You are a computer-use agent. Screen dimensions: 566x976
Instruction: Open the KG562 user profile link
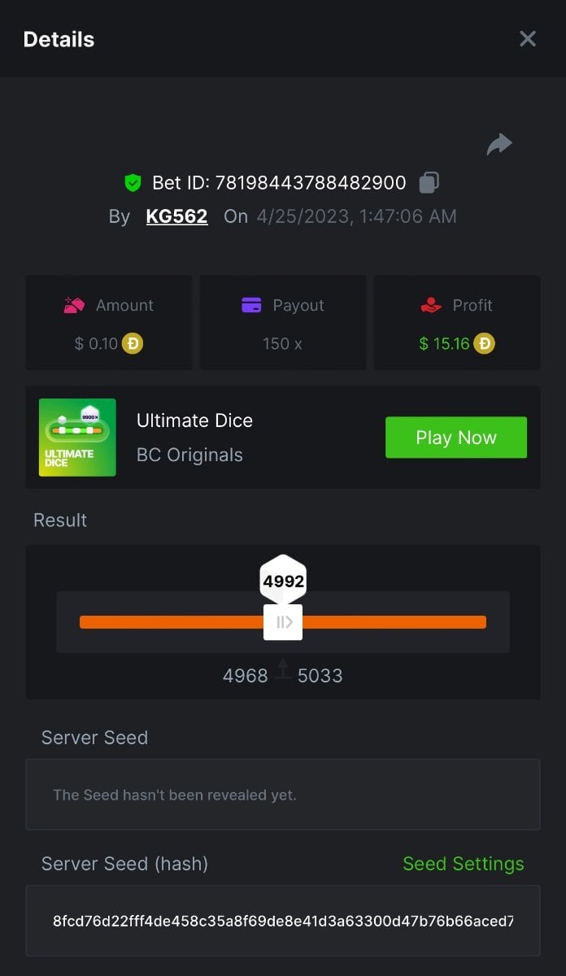176,216
